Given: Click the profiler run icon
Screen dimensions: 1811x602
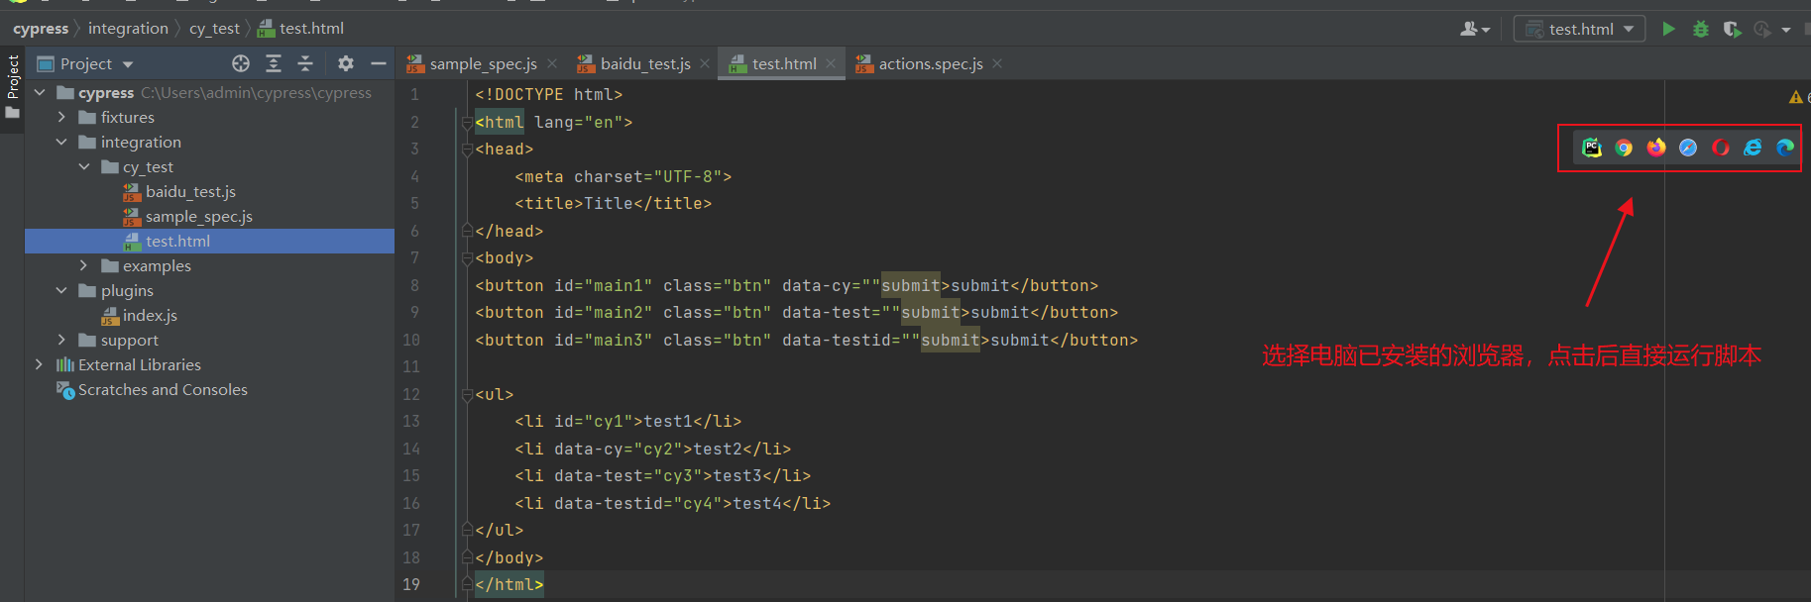Looking at the screenshot, I should [x=1762, y=29].
